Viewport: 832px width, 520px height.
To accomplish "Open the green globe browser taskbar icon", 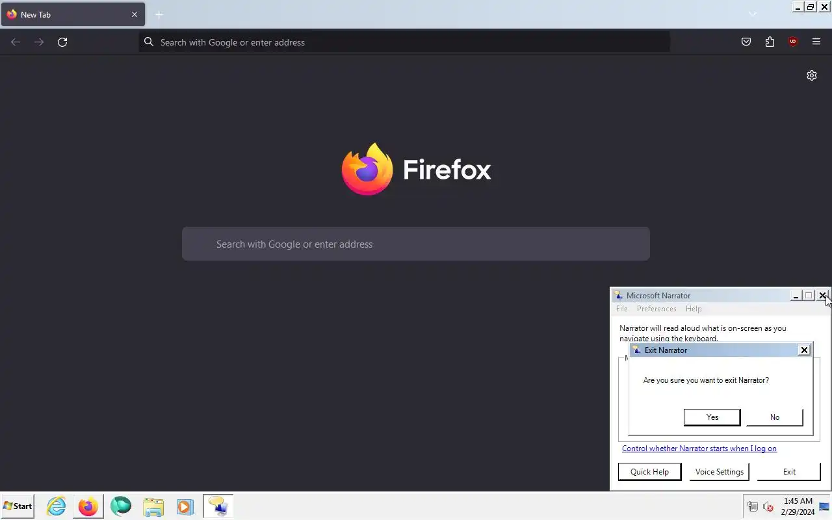I will coord(121,506).
